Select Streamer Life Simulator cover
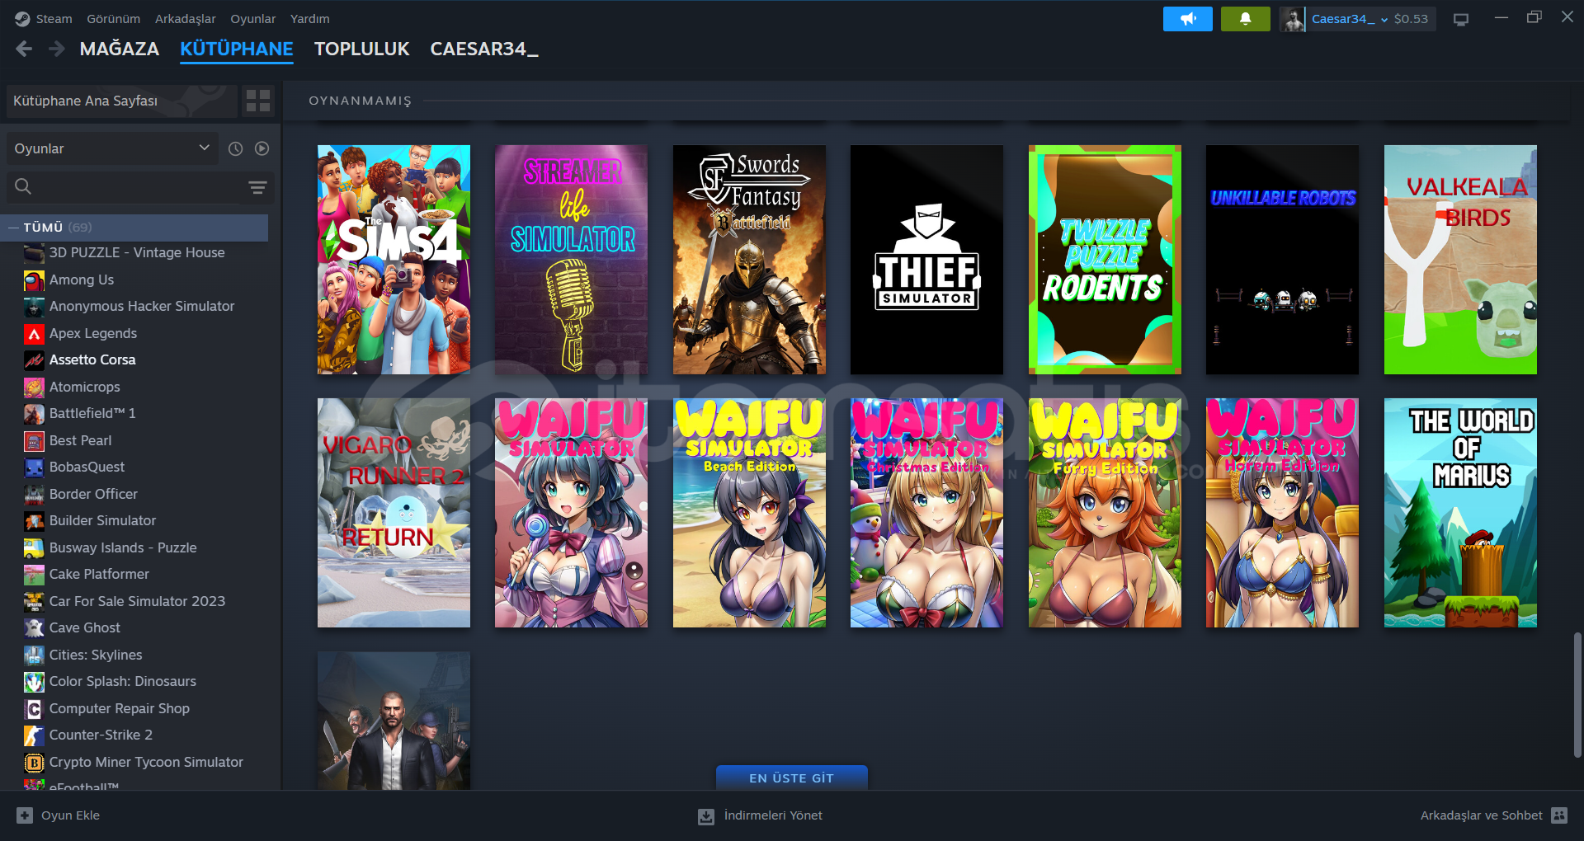Viewport: 1584px width, 841px height. tap(571, 260)
